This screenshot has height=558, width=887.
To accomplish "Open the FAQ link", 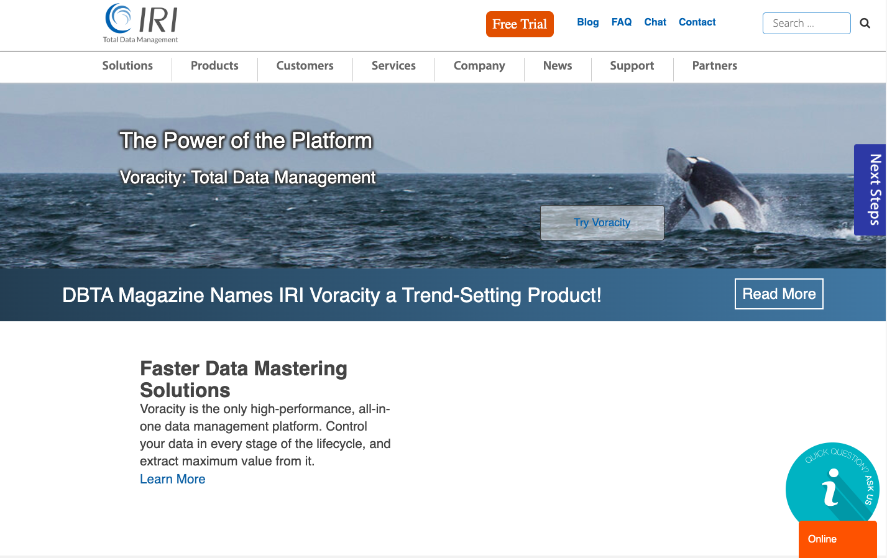I will 622,22.
